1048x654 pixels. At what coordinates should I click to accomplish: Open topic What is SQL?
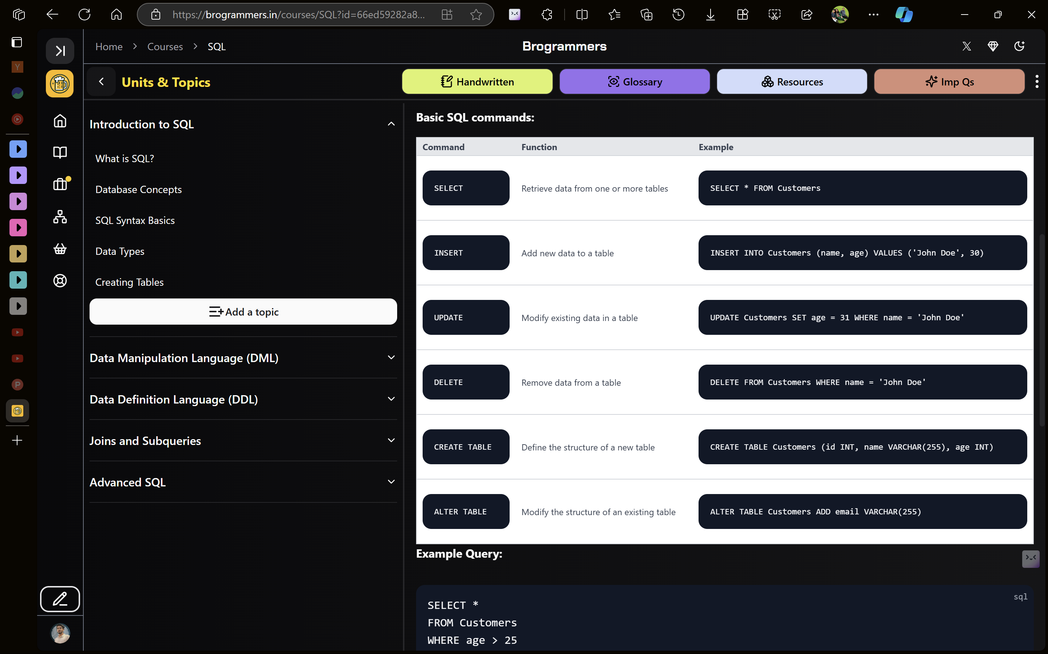pyautogui.click(x=125, y=158)
